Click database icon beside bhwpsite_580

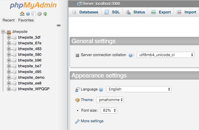15,55
